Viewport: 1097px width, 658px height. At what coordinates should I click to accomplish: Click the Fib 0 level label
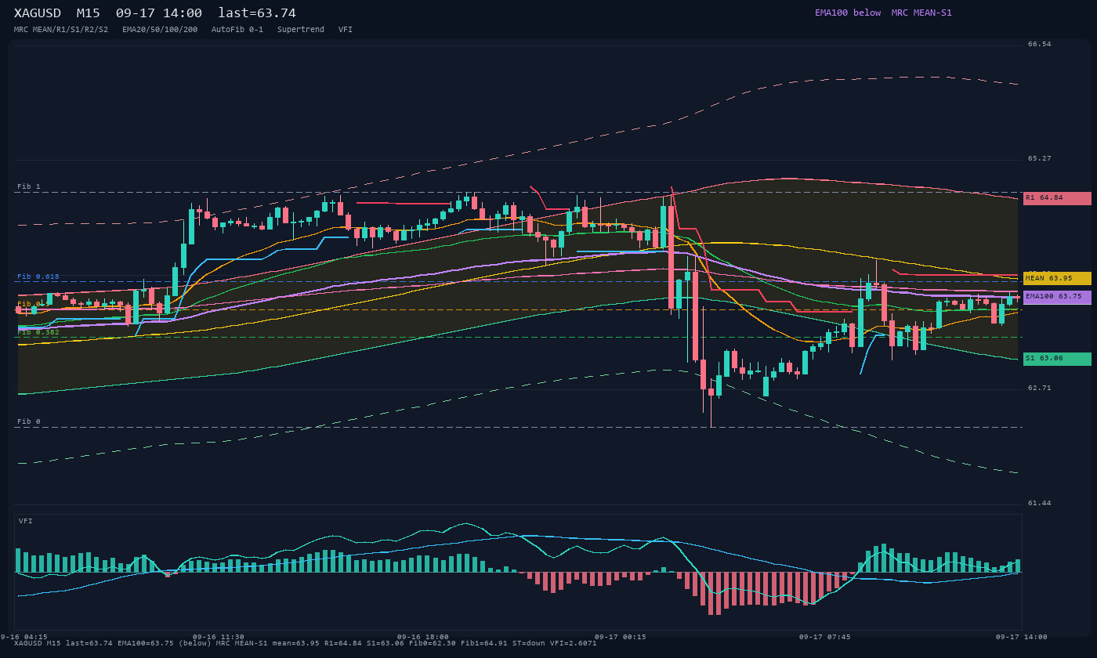pos(29,421)
